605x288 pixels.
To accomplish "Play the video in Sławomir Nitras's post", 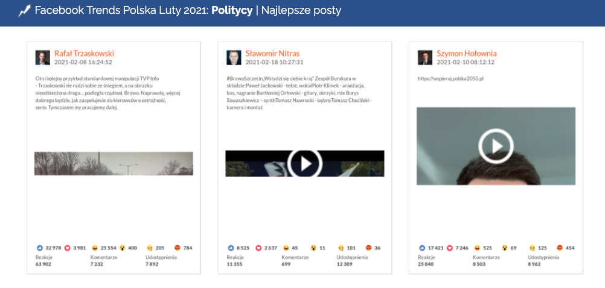I will click(x=304, y=163).
